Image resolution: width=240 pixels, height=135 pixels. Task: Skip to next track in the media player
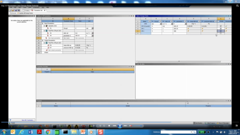pyautogui.click(x=125, y=126)
